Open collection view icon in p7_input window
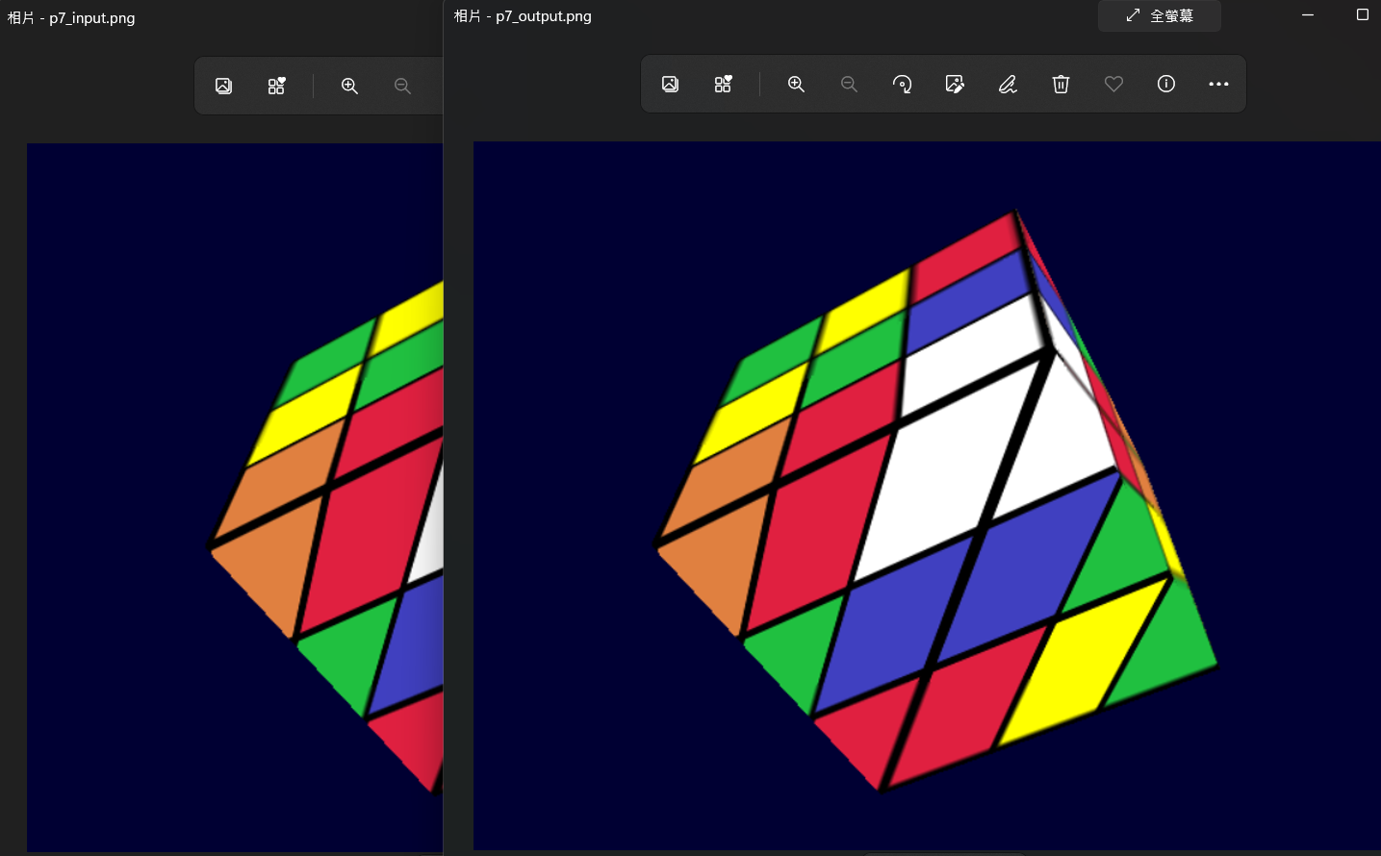Screen dimensions: 1381x856 point(276,86)
